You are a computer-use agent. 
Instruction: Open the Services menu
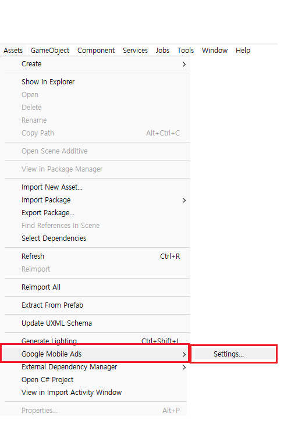pyautogui.click(x=136, y=51)
